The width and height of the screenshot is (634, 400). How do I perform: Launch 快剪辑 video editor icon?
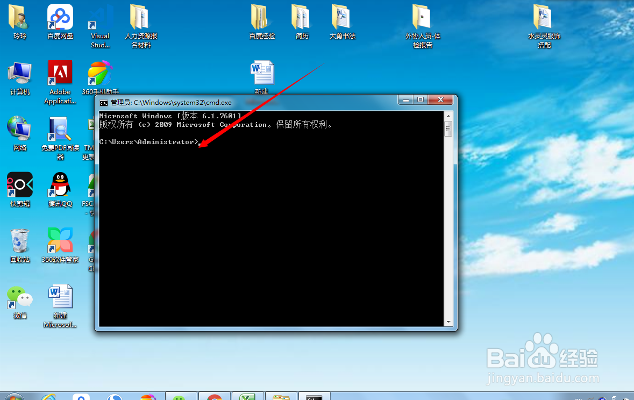pos(19,185)
